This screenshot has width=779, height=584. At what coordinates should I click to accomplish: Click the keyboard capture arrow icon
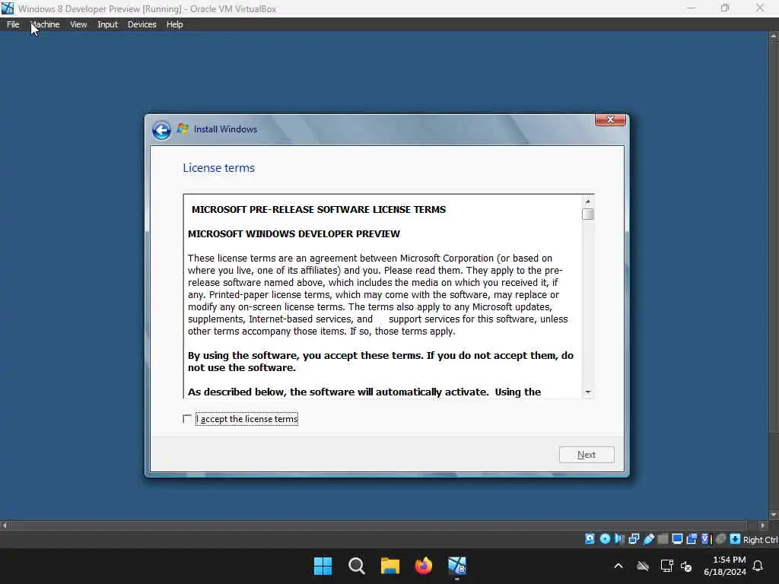click(x=736, y=539)
